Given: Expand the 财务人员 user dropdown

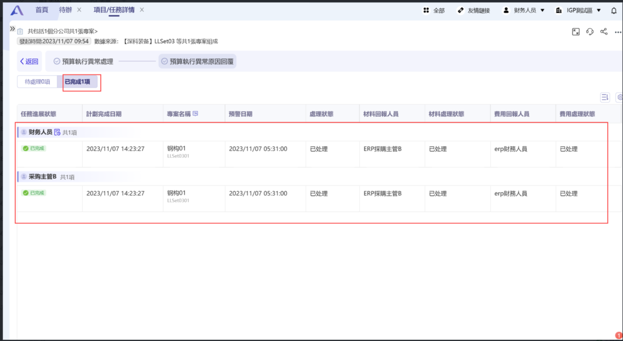Looking at the screenshot, I should point(543,10).
